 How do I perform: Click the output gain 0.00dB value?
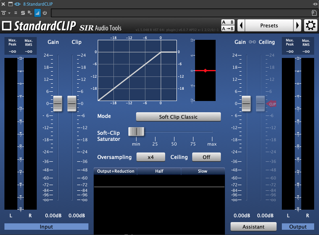242,216
